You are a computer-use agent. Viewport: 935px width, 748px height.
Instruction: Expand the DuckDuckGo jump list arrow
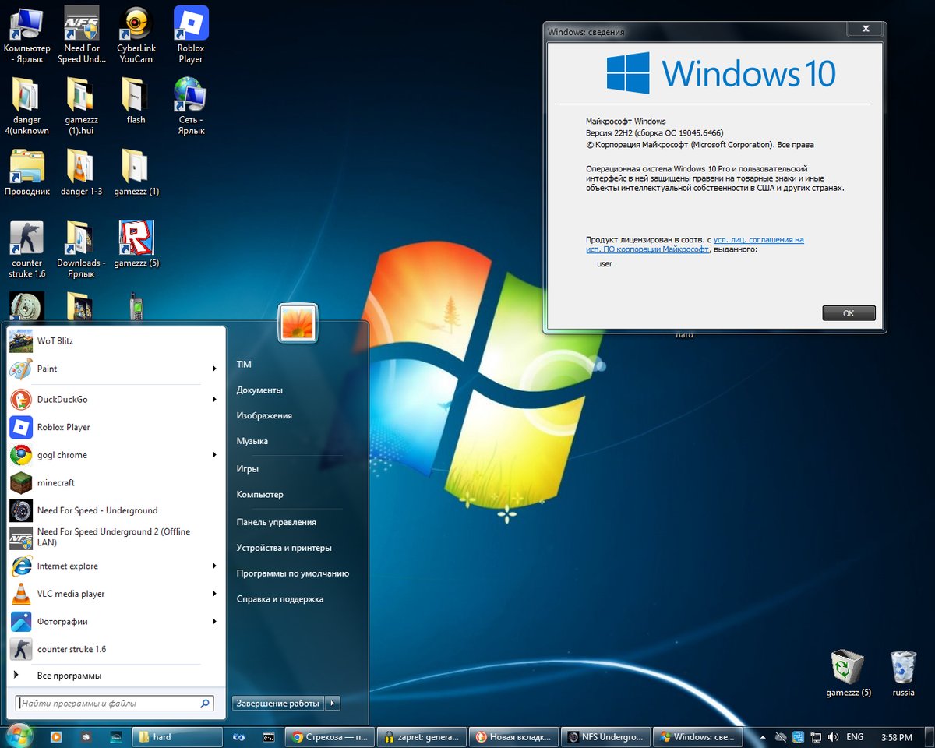214,399
